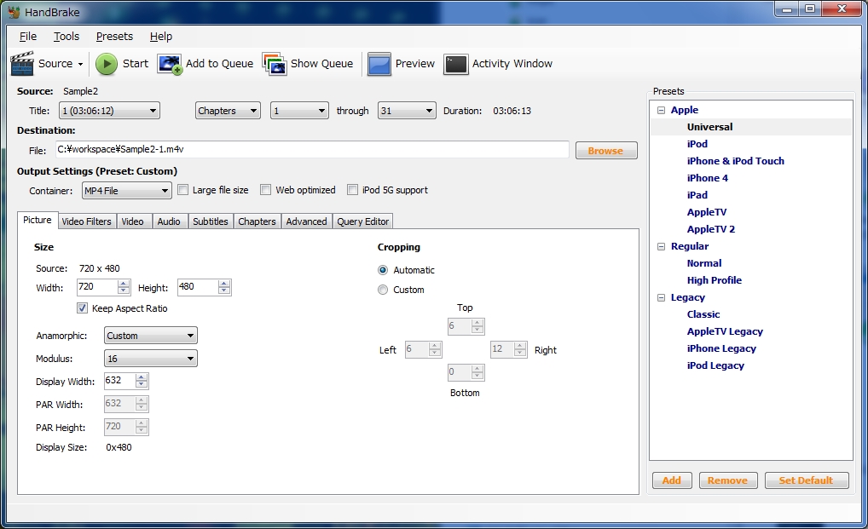Select the AppleTV 2 preset
The image size is (868, 529).
711,229
